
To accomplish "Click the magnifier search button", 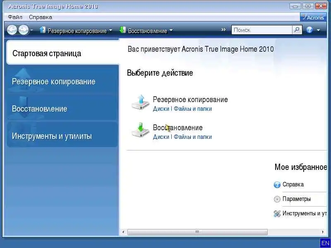I will point(297,30).
